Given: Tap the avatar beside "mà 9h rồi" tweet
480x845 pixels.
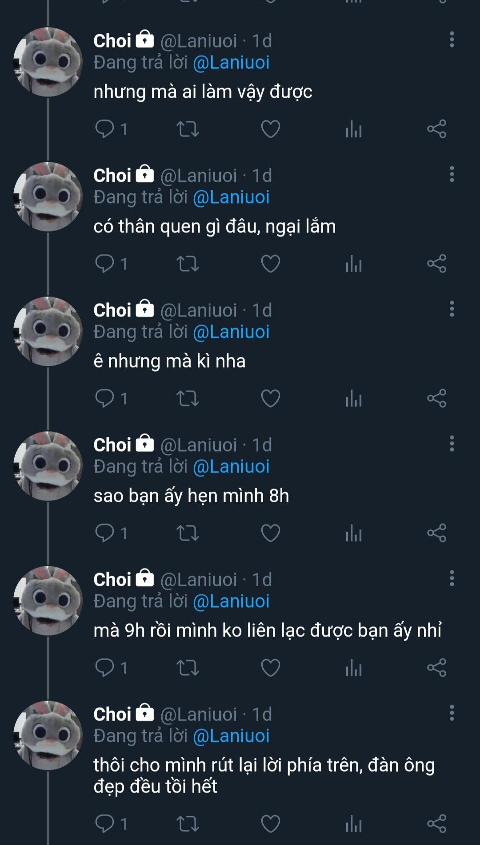Looking at the screenshot, I should tap(48, 601).
